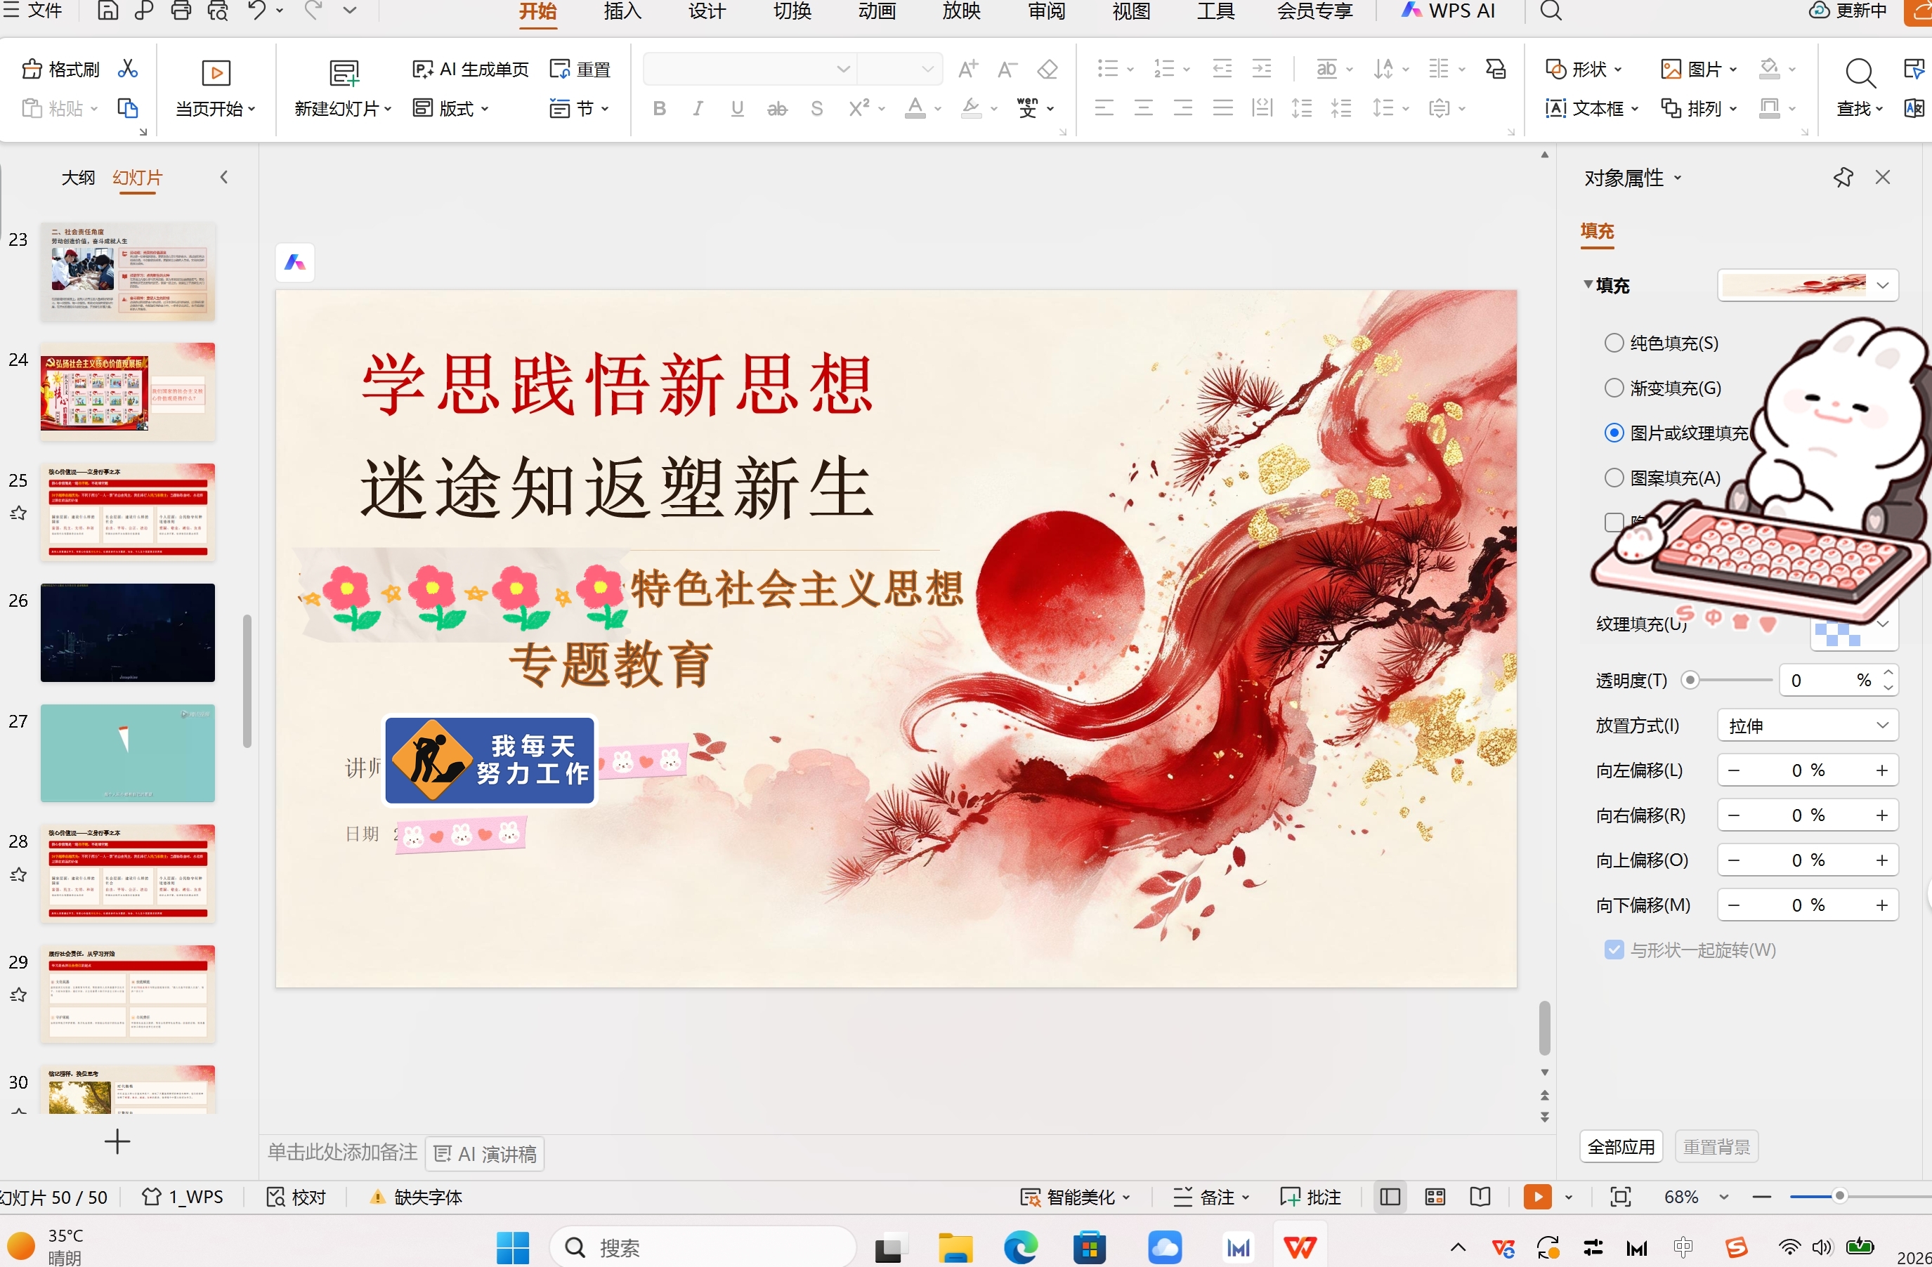
Task: Click the Underline formatting icon
Action: tap(737, 108)
